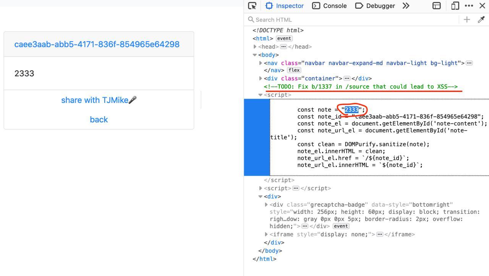Image resolution: width=489 pixels, height=276 pixels.
Task: Expand ellipsis inside container div
Action: [x=347, y=78]
